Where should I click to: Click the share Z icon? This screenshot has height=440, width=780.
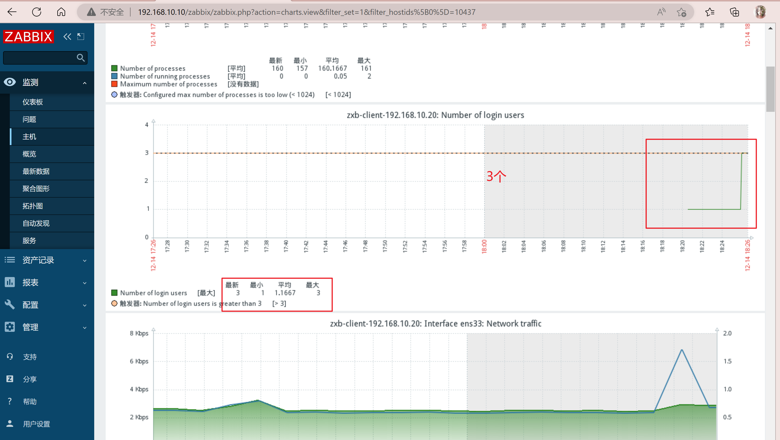[10, 379]
